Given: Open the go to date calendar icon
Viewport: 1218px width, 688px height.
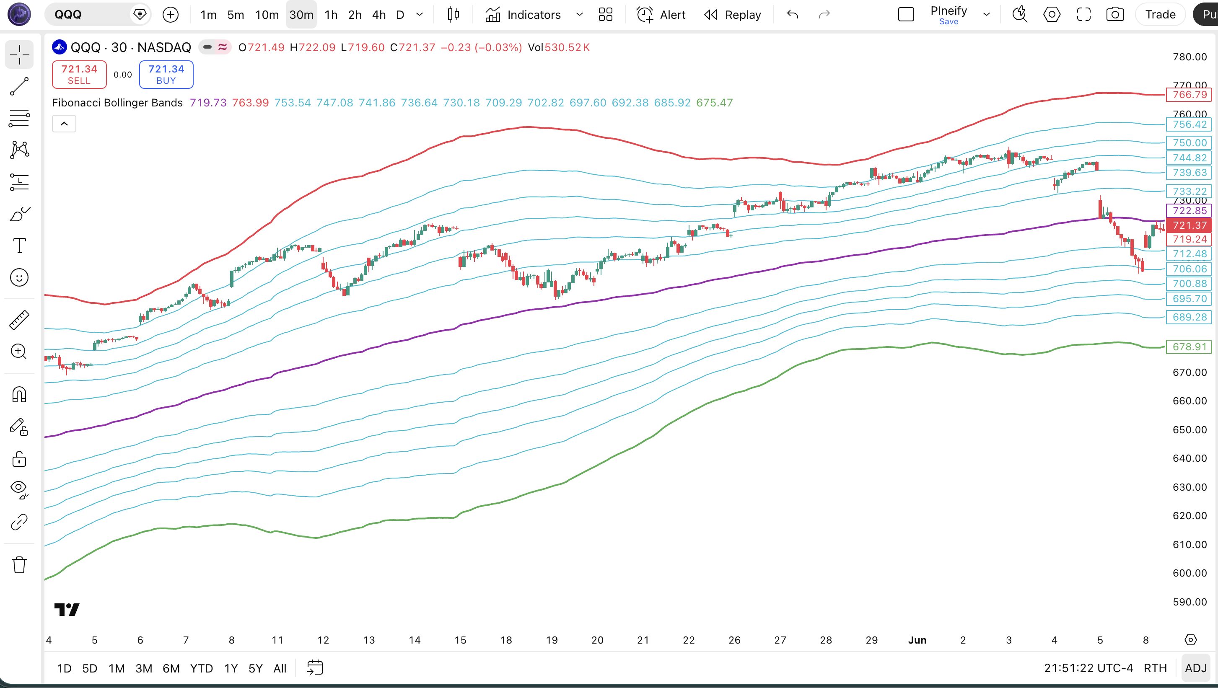Looking at the screenshot, I should (315, 668).
